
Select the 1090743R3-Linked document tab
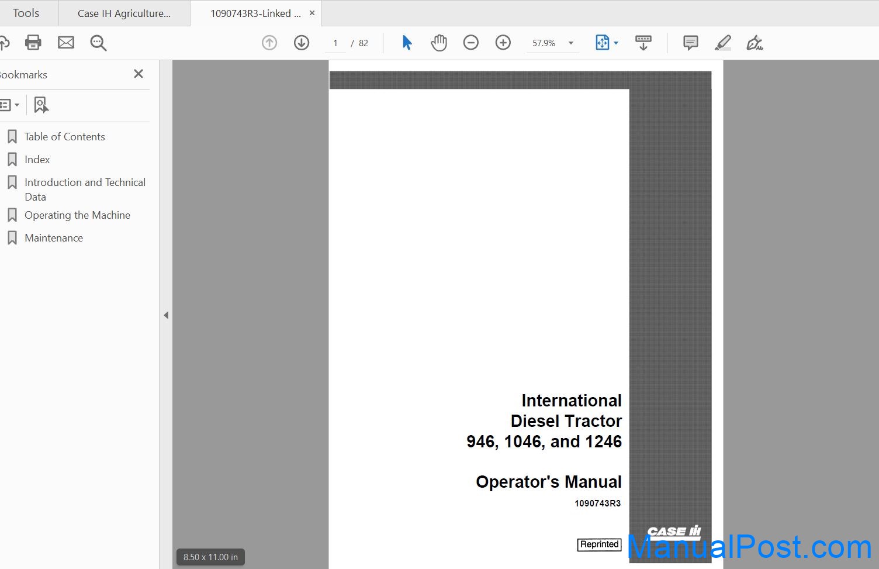pyautogui.click(x=256, y=13)
